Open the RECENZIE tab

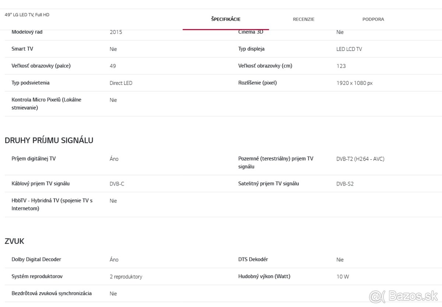304,19
